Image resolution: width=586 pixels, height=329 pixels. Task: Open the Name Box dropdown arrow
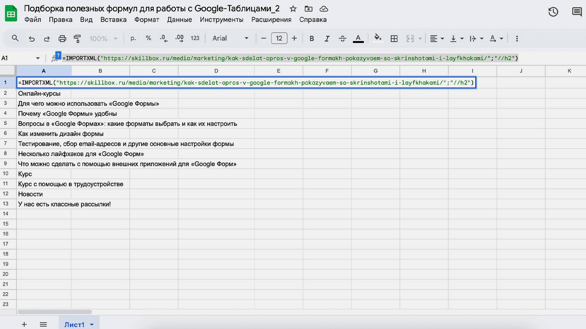[38, 58]
